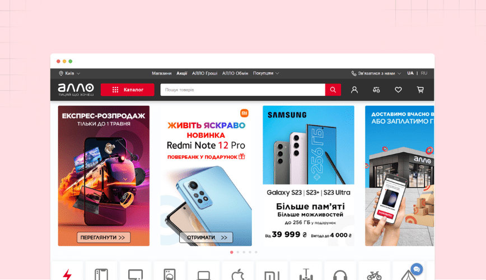Open the Магазини menu link
The width and height of the screenshot is (486, 280).
click(x=161, y=73)
